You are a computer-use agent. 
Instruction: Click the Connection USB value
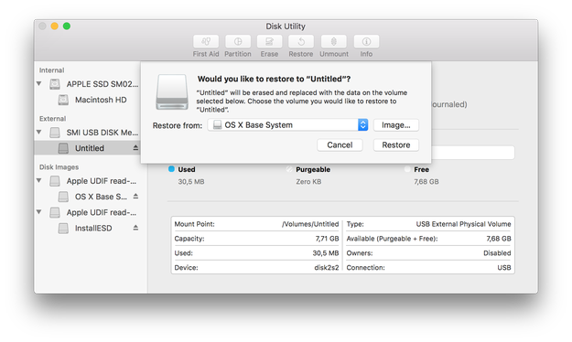pyautogui.click(x=503, y=268)
